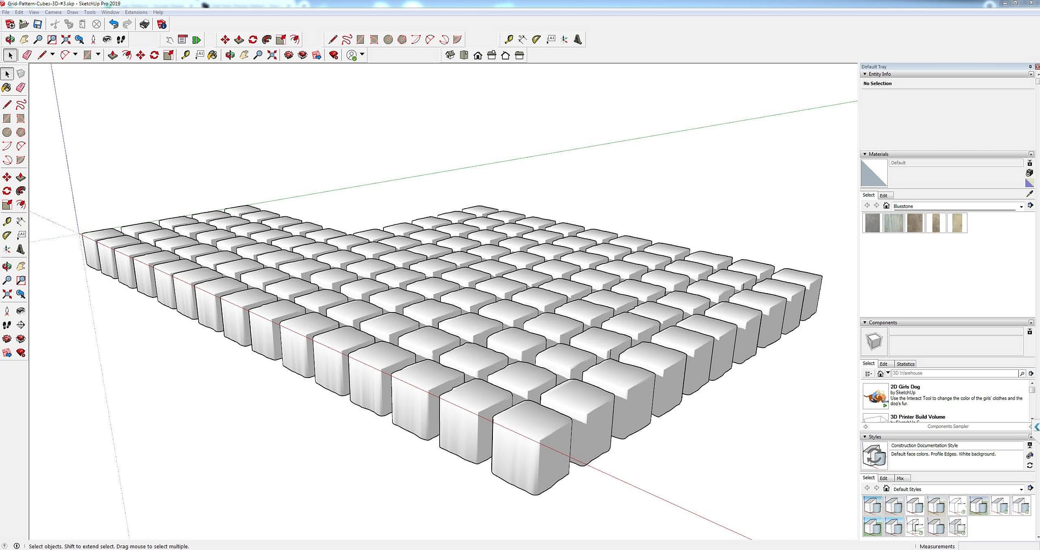The width and height of the screenshot is (1040, 550).
Task: Click the Paint Bucket tool in left toolbar
Action: click(6, 87)
